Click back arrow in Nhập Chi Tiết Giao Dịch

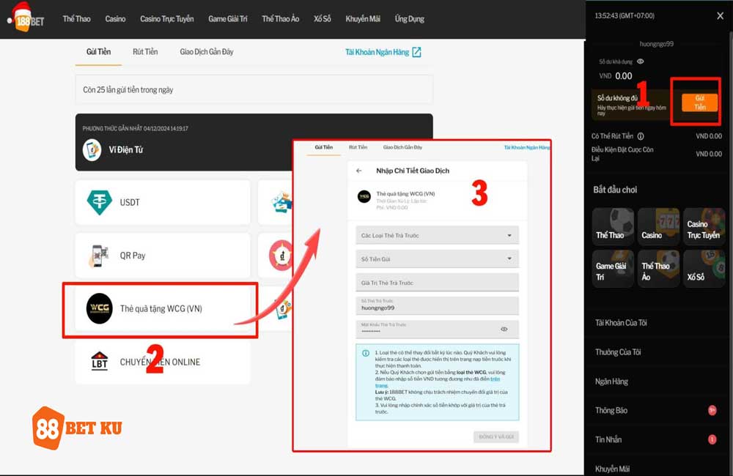tap(359, 171)
